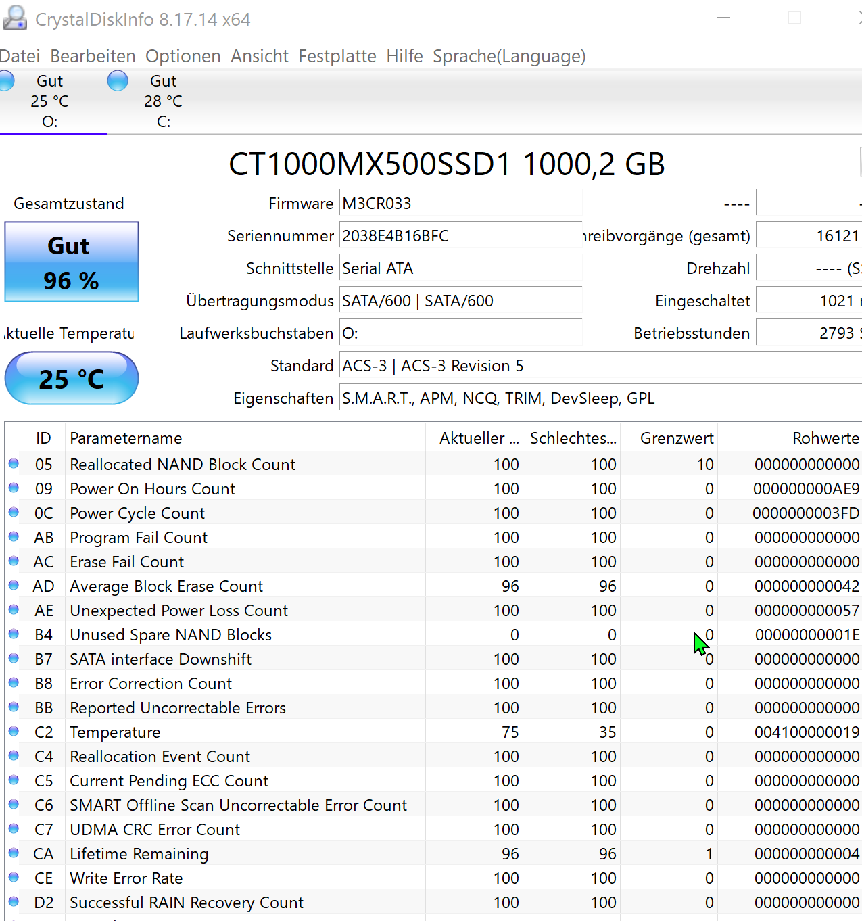Open the Festplatte menu

click(x=337, y=56)
